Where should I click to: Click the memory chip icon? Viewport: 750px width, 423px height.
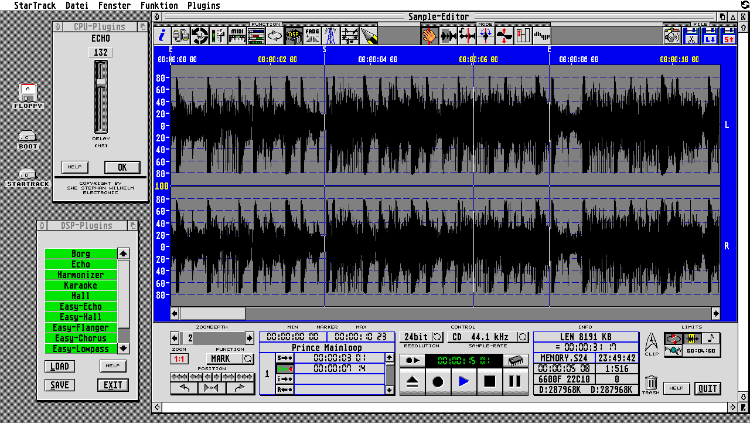pos(515,361)
